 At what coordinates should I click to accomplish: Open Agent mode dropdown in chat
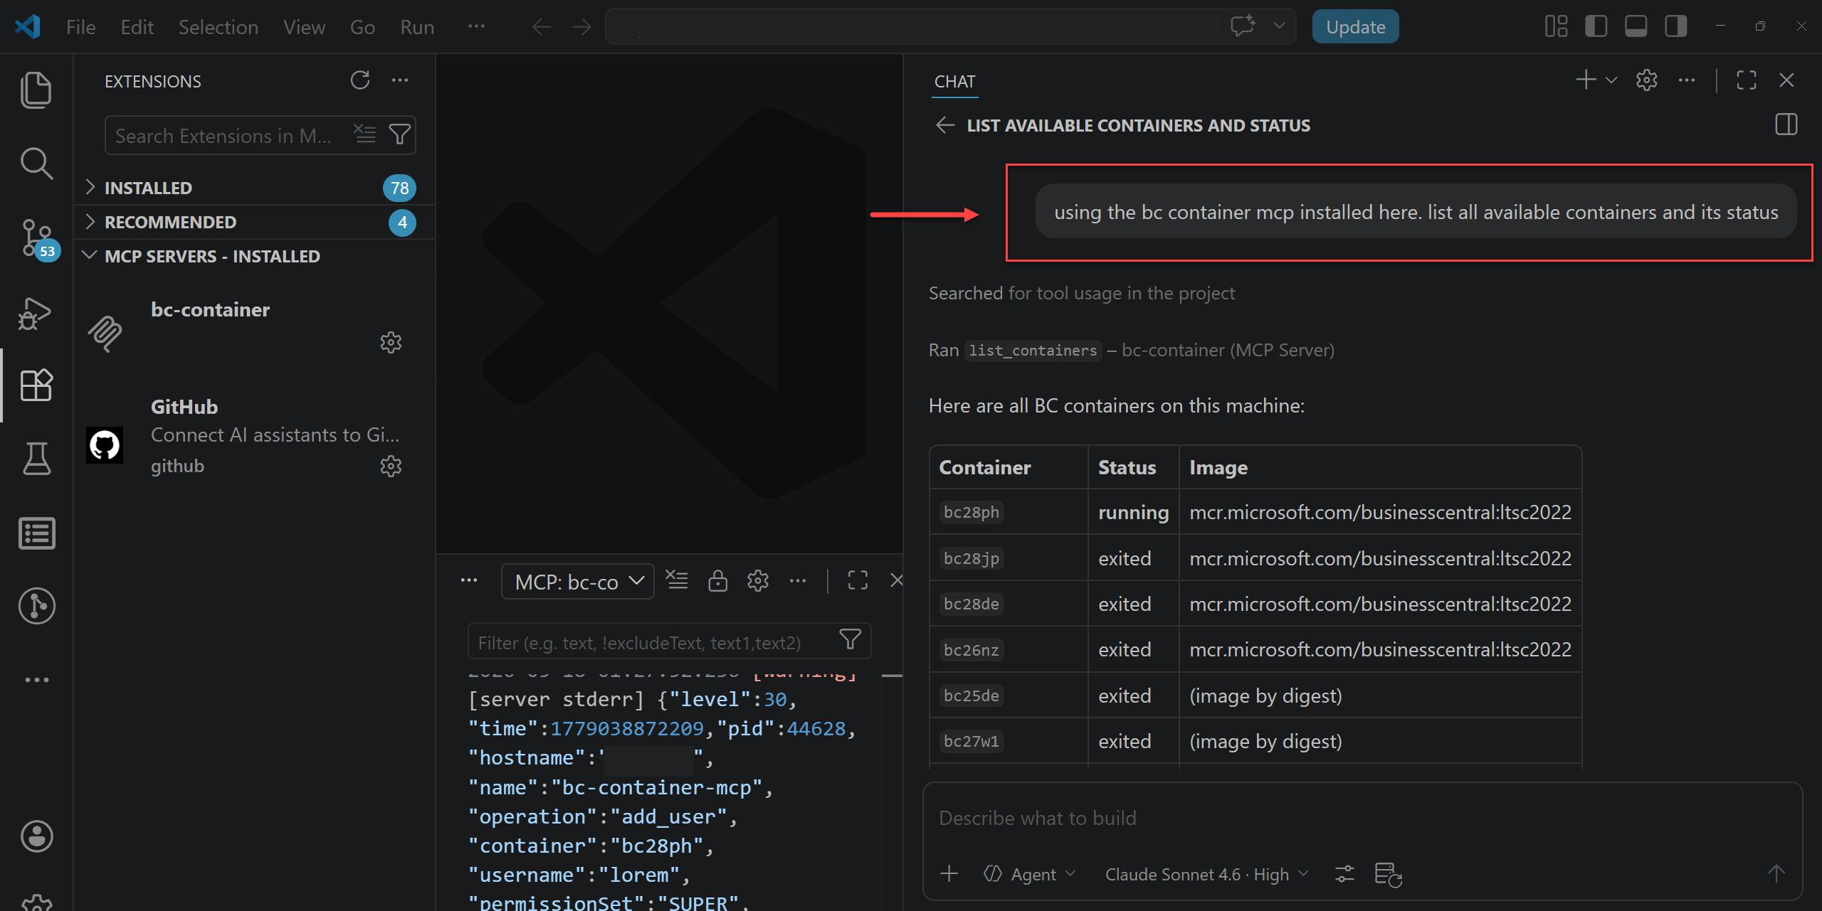point(1030,874)
